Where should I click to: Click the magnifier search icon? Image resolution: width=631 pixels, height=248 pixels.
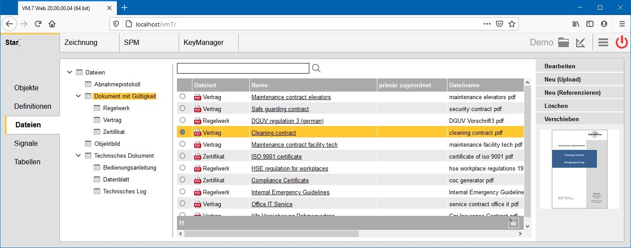click(316, 68)
